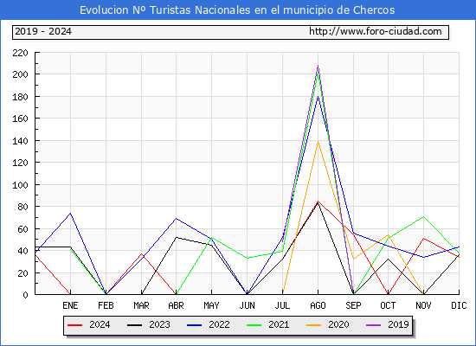This screenshot has width=476, height=346.
Task: Click the orange 2020 peak at OCT
Action: (388, 235)
